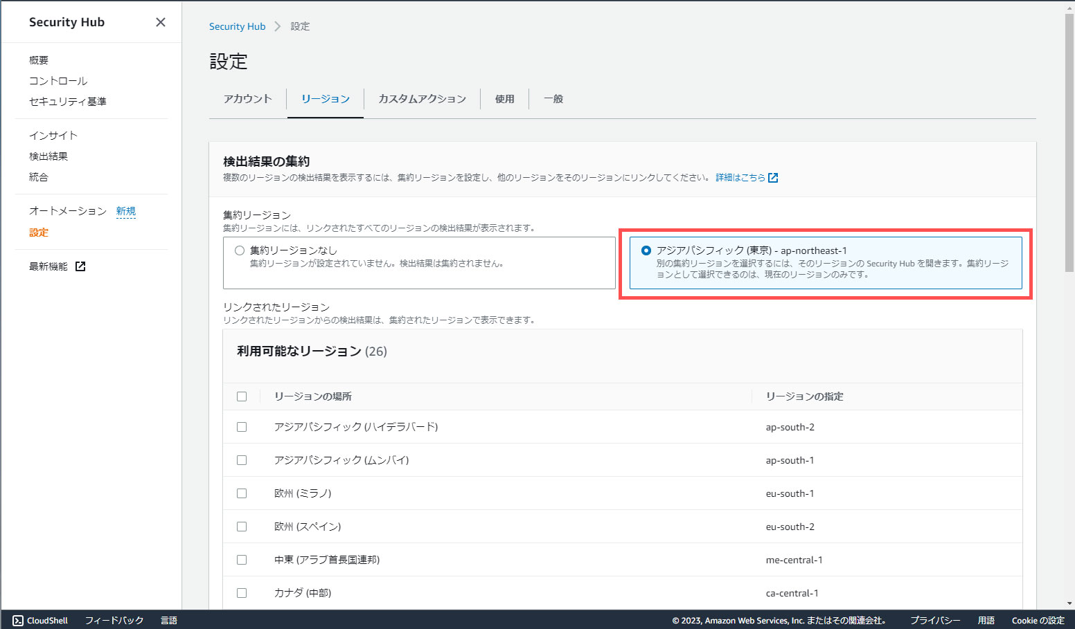Open セキュリティ基準 in the sidebar
1075x629 pixels.
coord(68,102)
